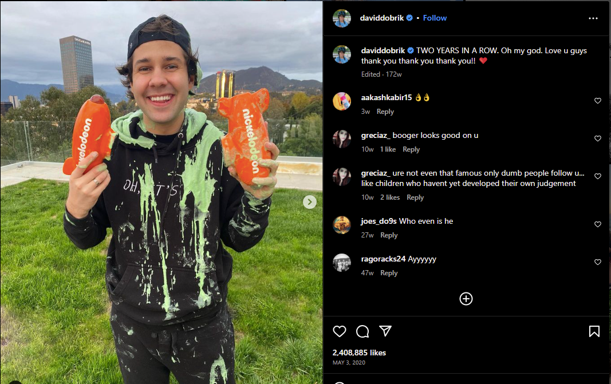
Task: Reply to aakashkabir15's comment
Action: coord(385,112)
